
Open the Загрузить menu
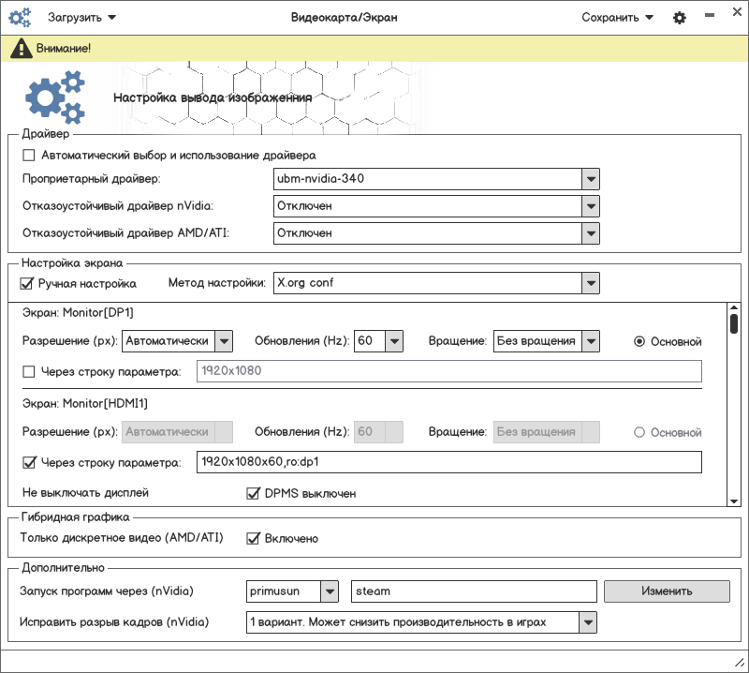(x=81, y=17)
